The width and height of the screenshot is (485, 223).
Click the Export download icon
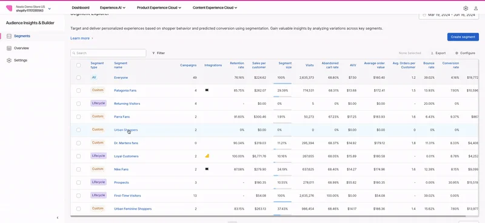[x=432, y=53]
